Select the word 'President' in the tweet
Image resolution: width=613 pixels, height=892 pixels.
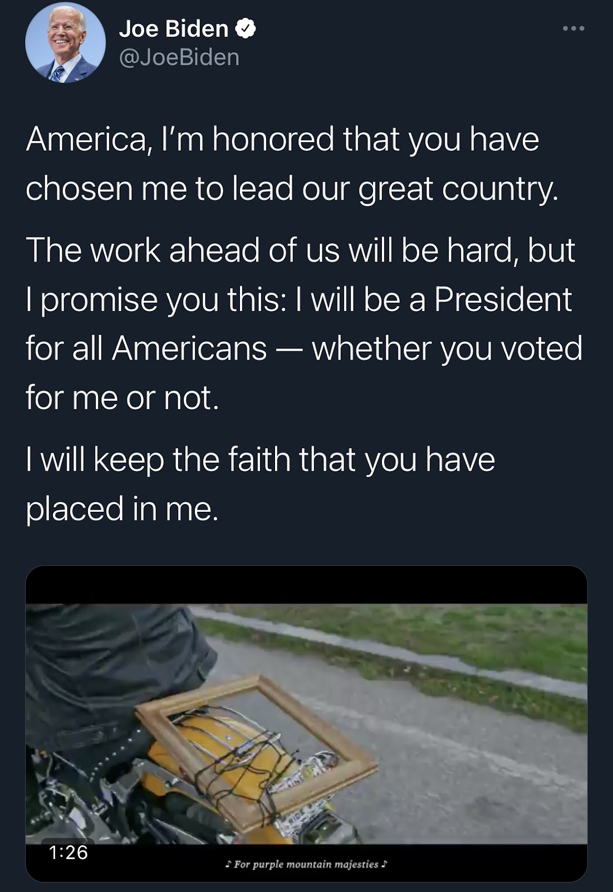[503, 299]
